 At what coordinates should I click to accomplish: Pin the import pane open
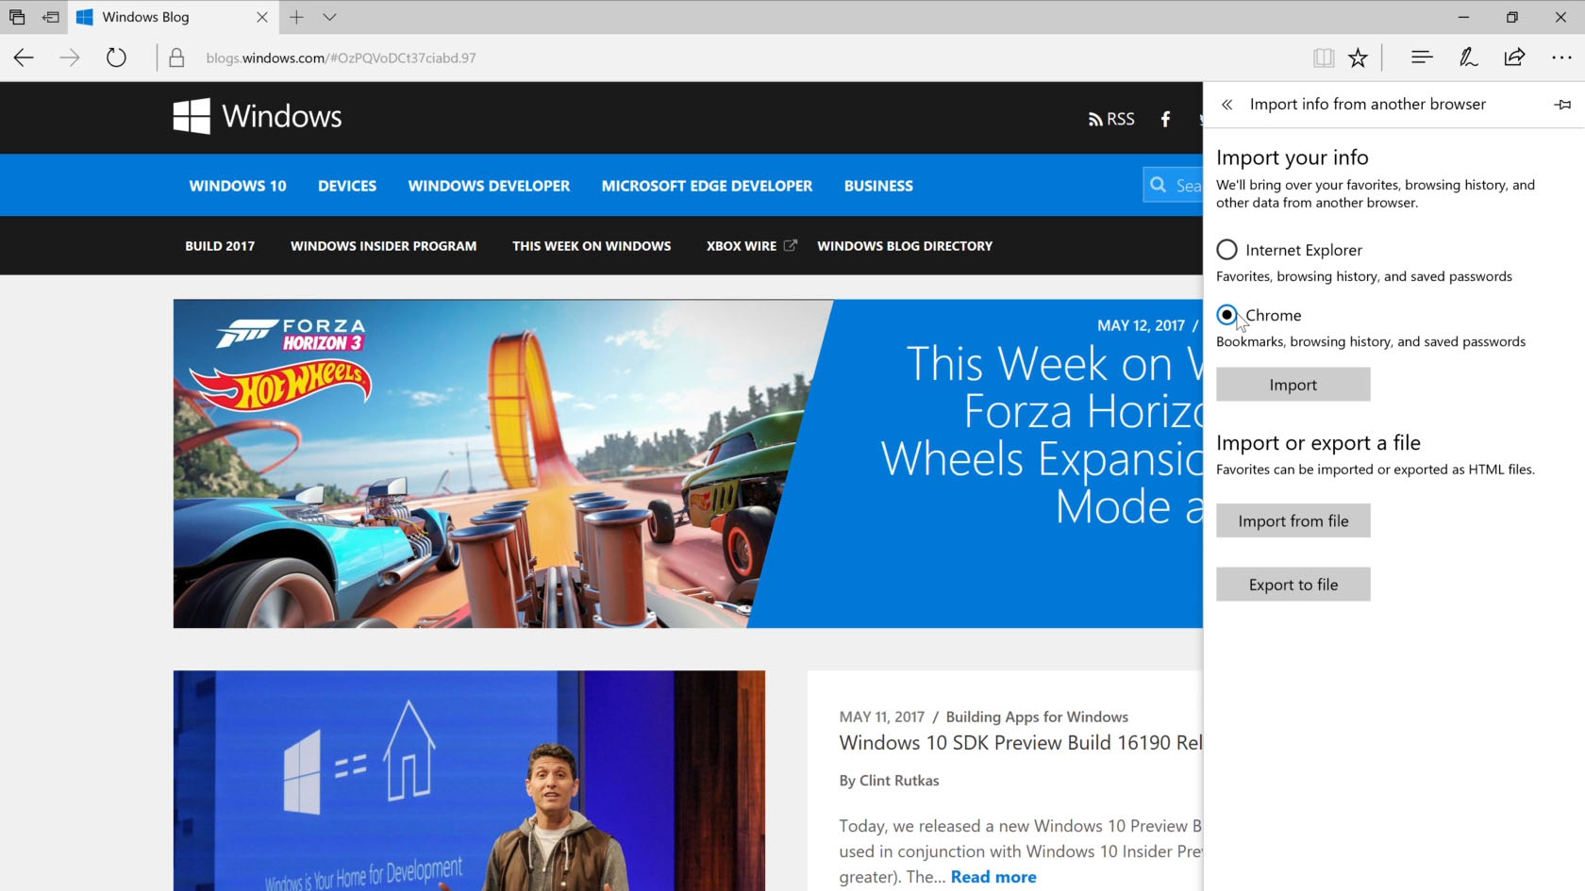tap(1562, 105)
